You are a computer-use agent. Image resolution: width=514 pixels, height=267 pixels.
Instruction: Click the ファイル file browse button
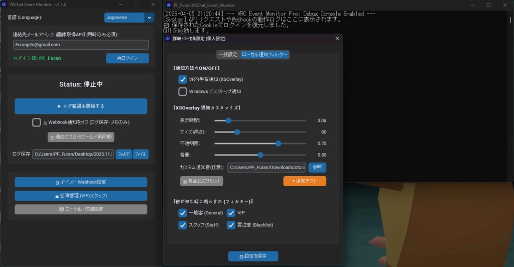141,154
